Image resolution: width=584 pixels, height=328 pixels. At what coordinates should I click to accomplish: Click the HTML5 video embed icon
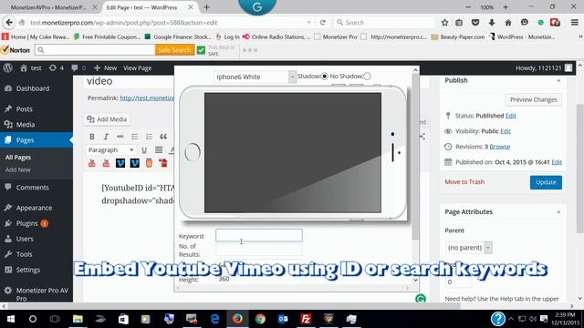[x=149, y=163]
